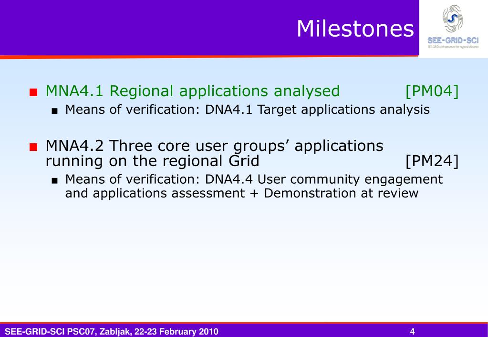Click the SEE-GRID-SCI logo
Viewport: 488px width, 337px height.
tap(453, 27)
